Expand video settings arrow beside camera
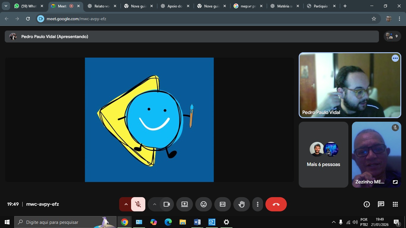The image size is (406, 228). (x=154, y=204)
